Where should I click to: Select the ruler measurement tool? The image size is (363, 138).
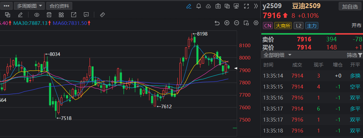point(102,15)
